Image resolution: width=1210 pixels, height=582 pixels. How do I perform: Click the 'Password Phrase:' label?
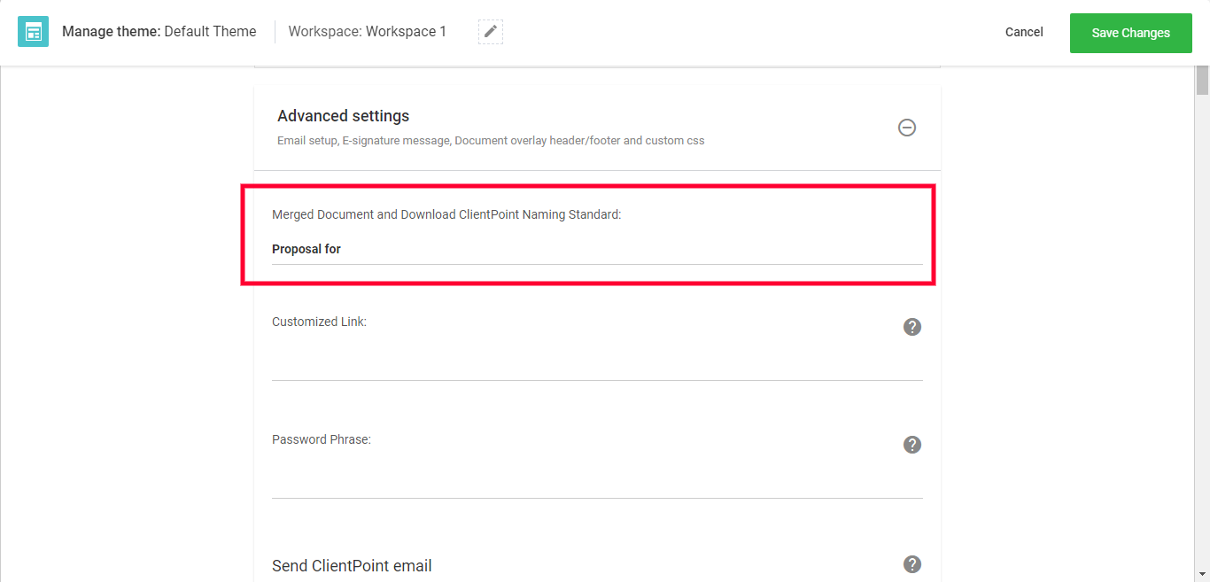pos(322,439)
